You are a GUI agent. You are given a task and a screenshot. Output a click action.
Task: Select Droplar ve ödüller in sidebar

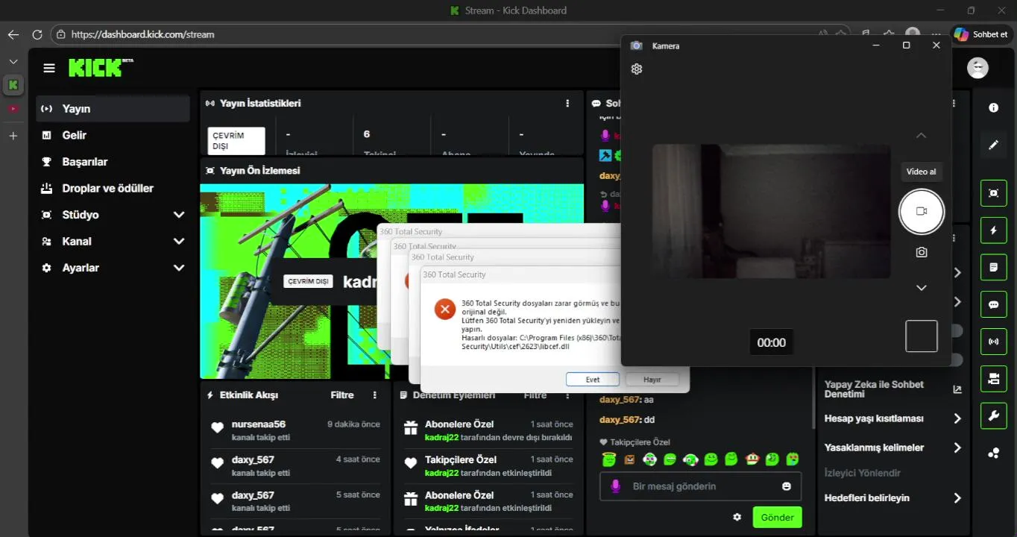(113, 189)
